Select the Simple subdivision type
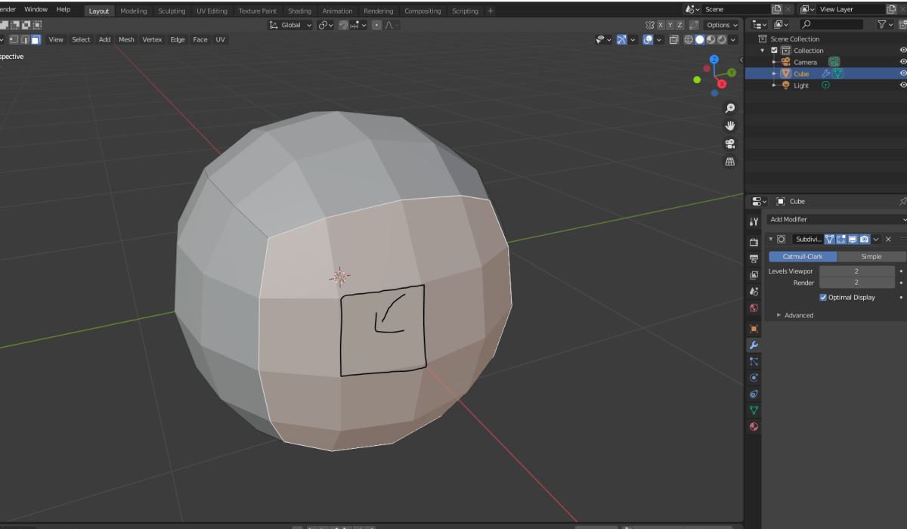Image resolution: width=907 pixels, height=529 pixels. pos(871,256)
